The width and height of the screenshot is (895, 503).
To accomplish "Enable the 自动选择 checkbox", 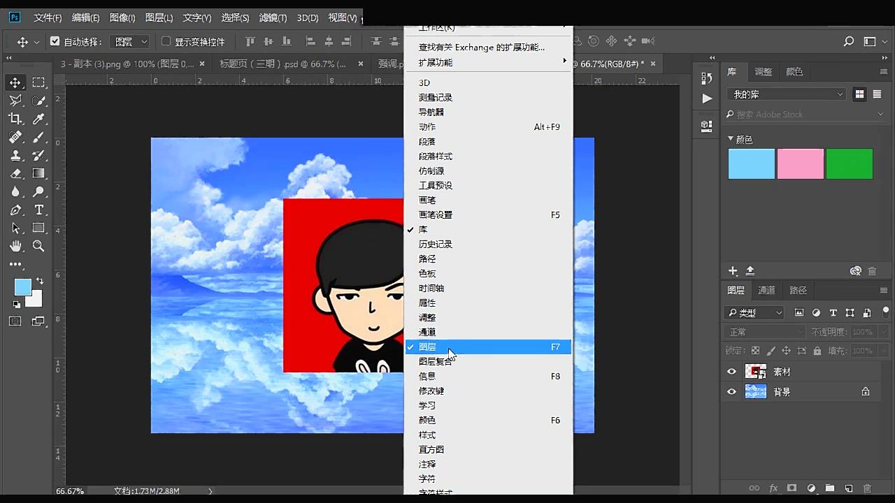I will [55, 41].
